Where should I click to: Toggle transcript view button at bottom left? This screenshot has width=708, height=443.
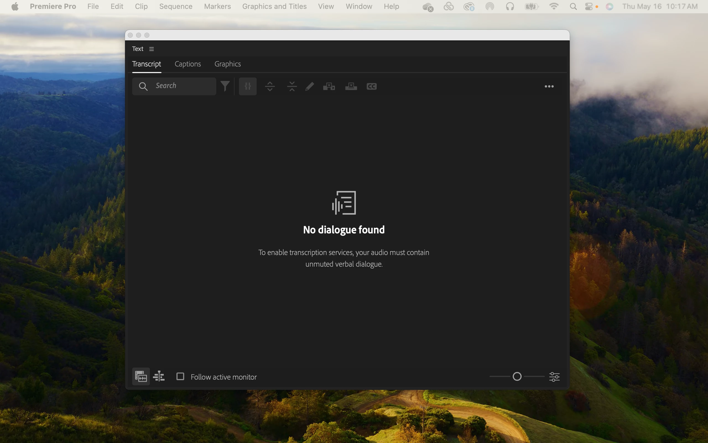pos(141,376)
